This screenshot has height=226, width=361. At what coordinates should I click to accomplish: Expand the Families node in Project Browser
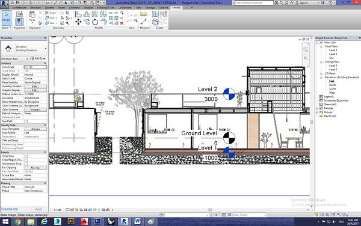[317, 108]
